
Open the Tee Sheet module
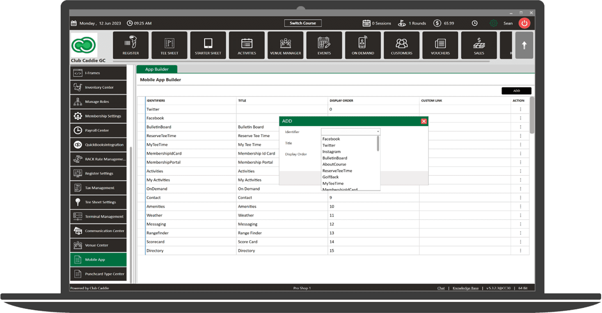(x=169, y=45)
